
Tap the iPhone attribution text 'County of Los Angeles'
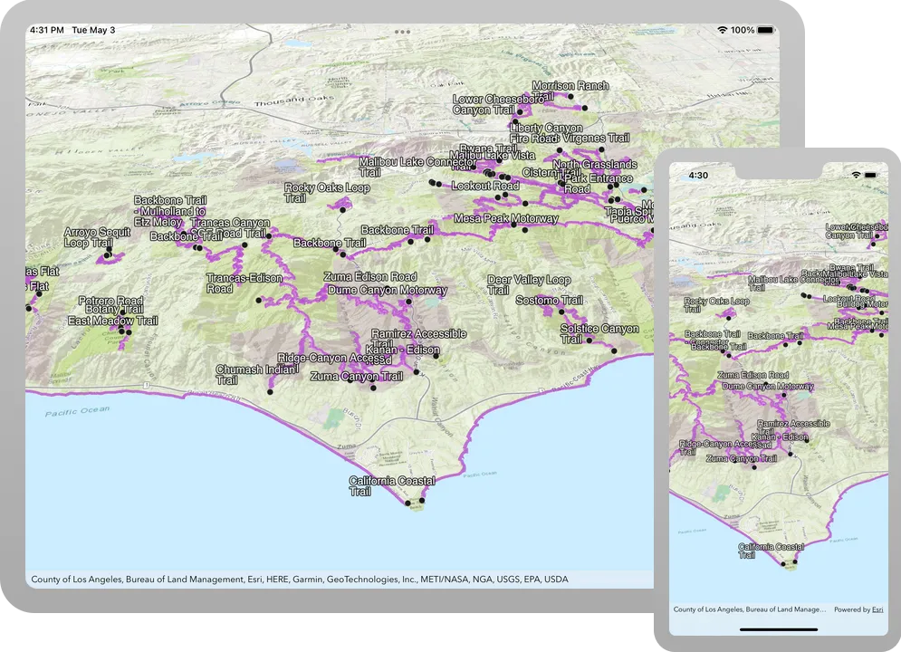coord(749,609)
